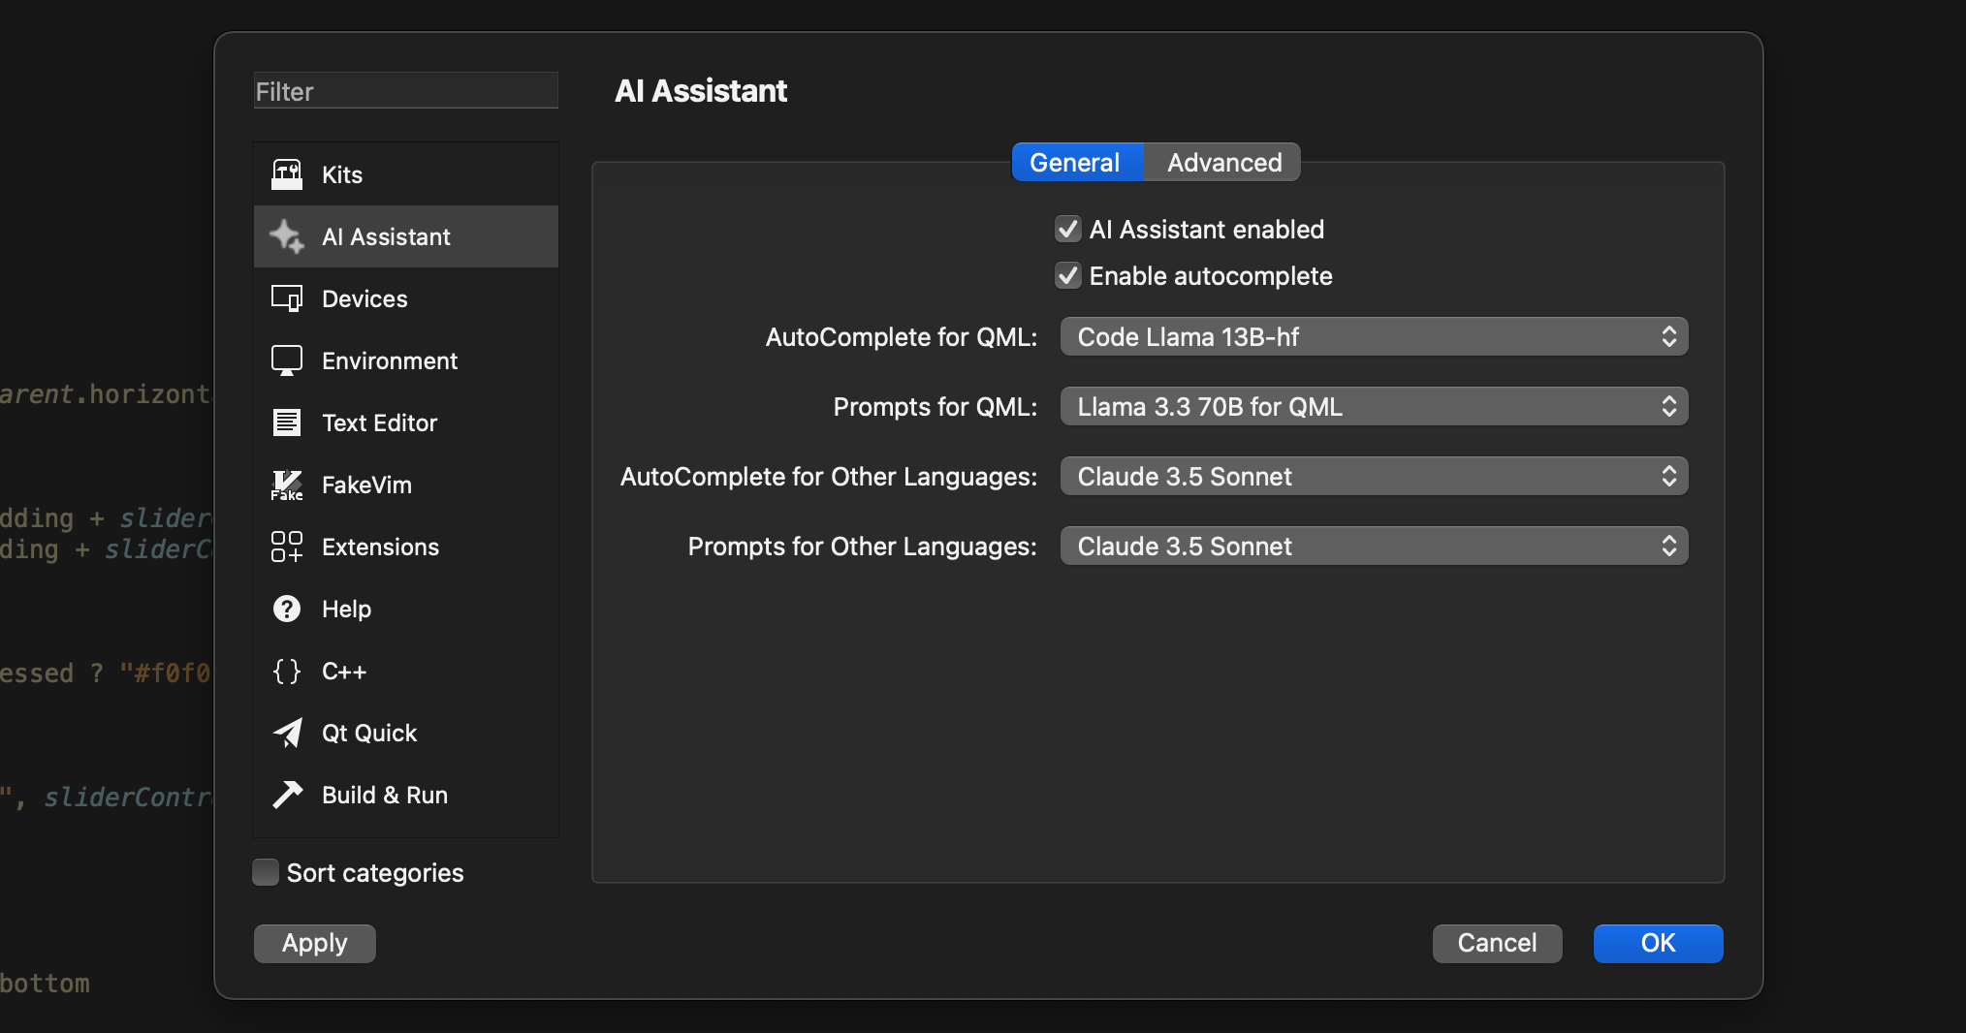The width and height of the screenshot is (1966, 1033).
Task: Enable Sort categories
Action: pyautogui.click(x=265, y=872)
